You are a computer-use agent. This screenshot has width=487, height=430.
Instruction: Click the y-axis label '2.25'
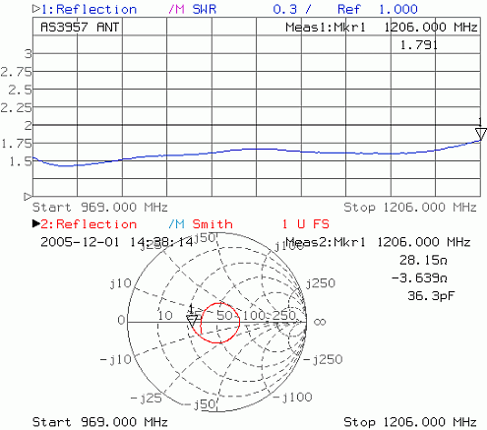[x=17, y=107]
